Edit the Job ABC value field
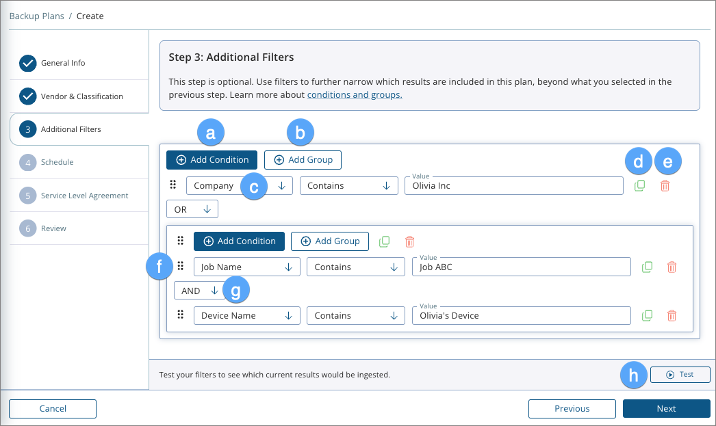The width and height of the screenshot is (716, 426). coord(521,267)
